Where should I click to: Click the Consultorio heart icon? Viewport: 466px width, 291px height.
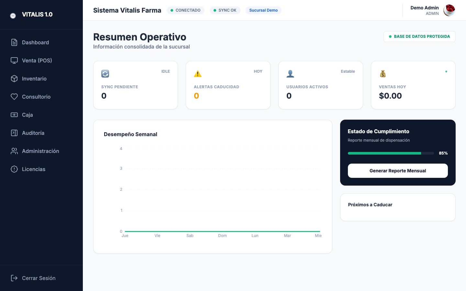(x=14, y=97)
